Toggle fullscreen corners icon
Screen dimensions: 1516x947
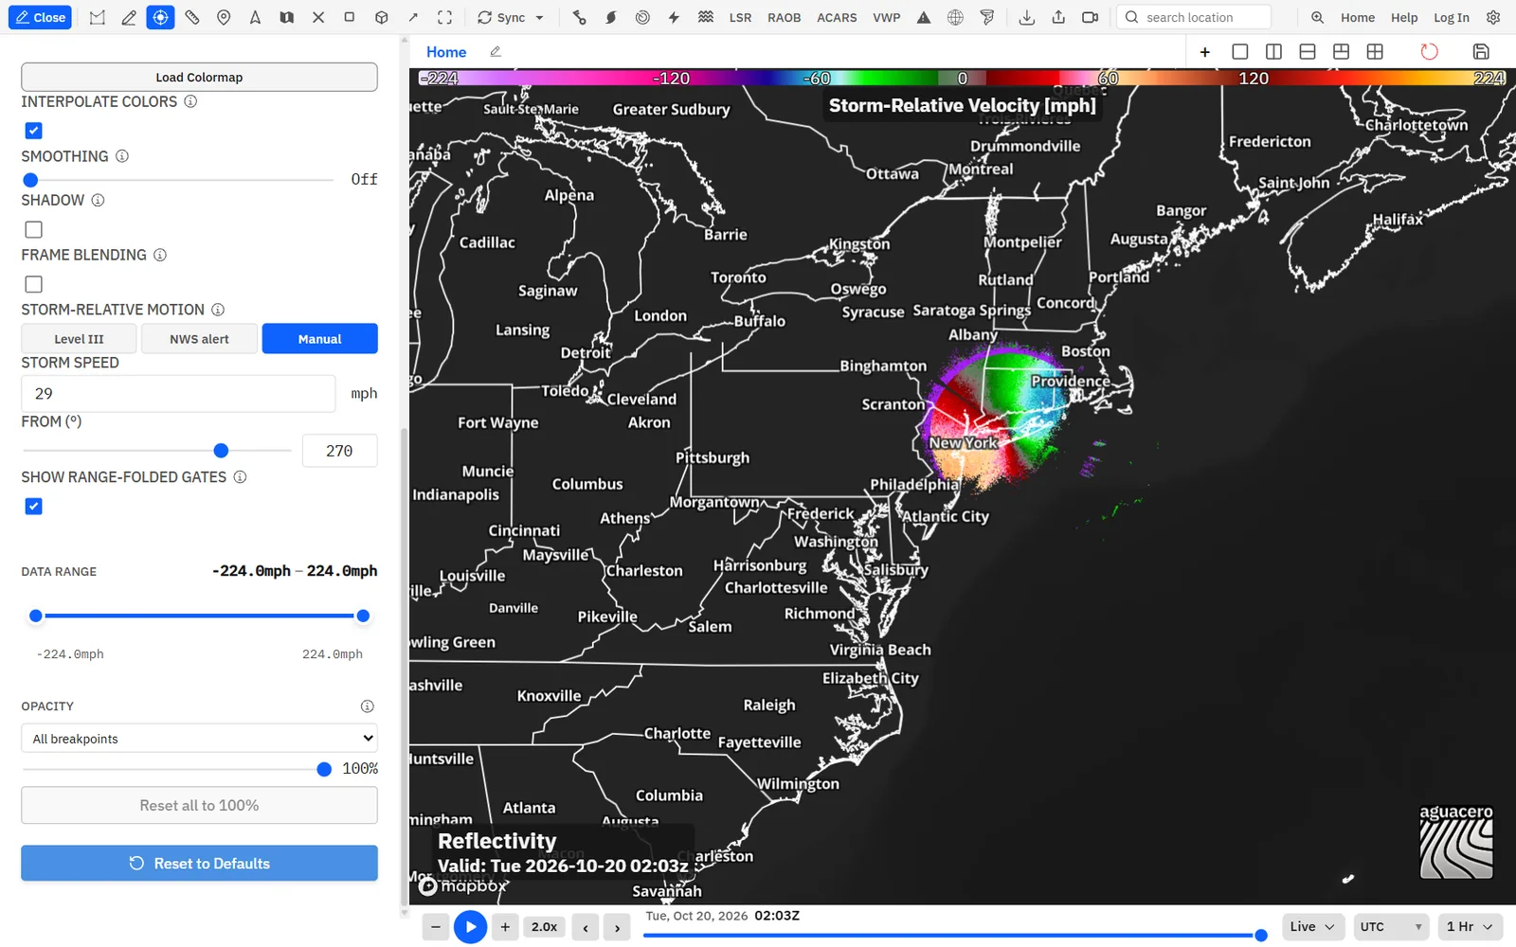444,17
